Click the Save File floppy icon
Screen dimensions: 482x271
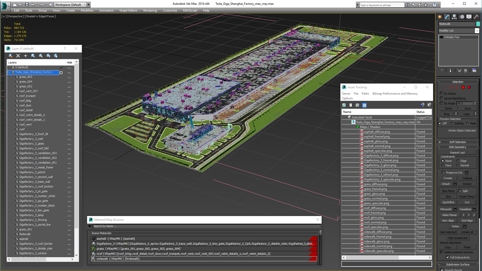(27, 5)
